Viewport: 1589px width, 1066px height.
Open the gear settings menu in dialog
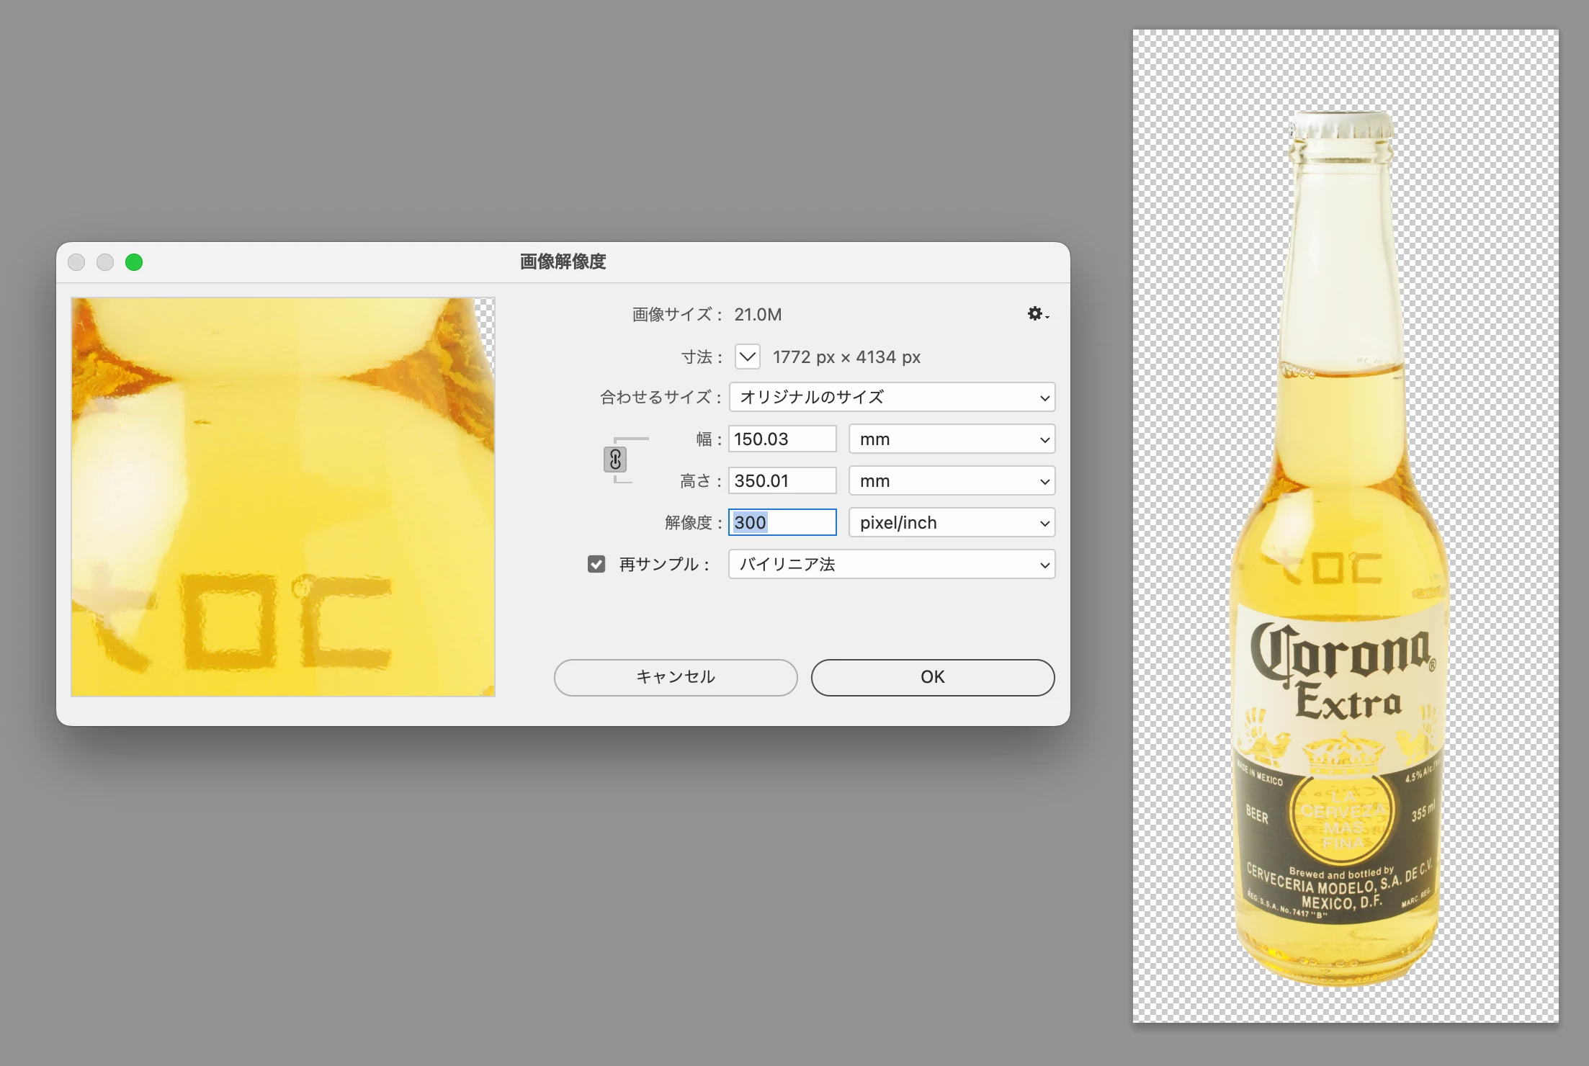point(1037,314)
